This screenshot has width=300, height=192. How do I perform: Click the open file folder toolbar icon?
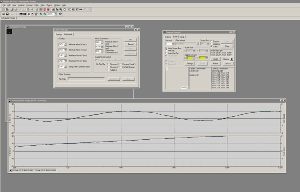[x=3, y=14]
